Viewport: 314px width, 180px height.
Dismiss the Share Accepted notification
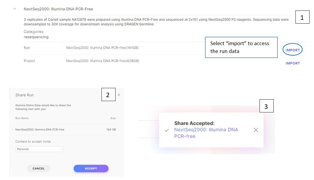pos(256,130)
